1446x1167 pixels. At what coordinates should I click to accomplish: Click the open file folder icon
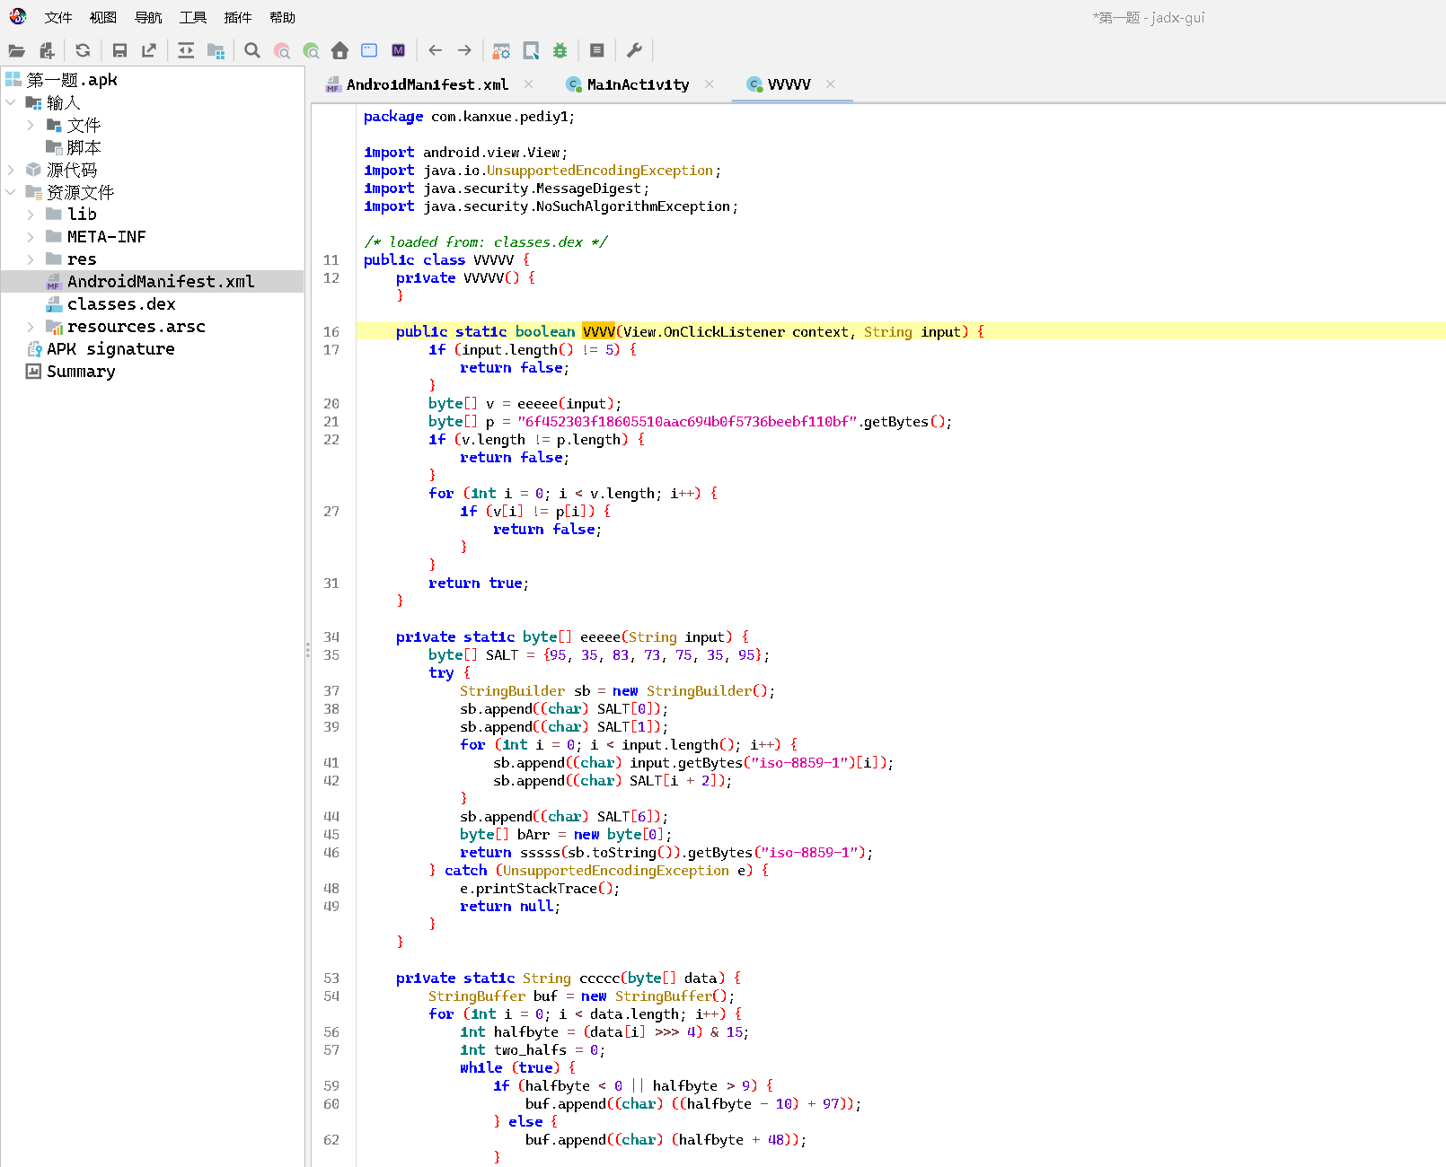tap(16, 51)
